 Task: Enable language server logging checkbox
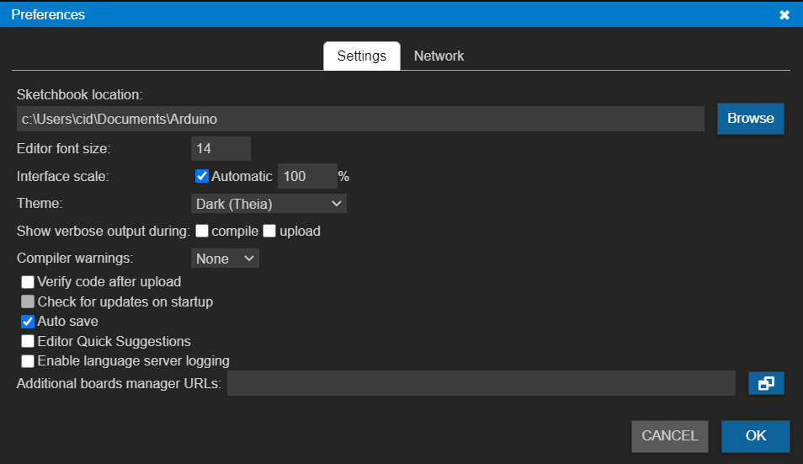28,361
